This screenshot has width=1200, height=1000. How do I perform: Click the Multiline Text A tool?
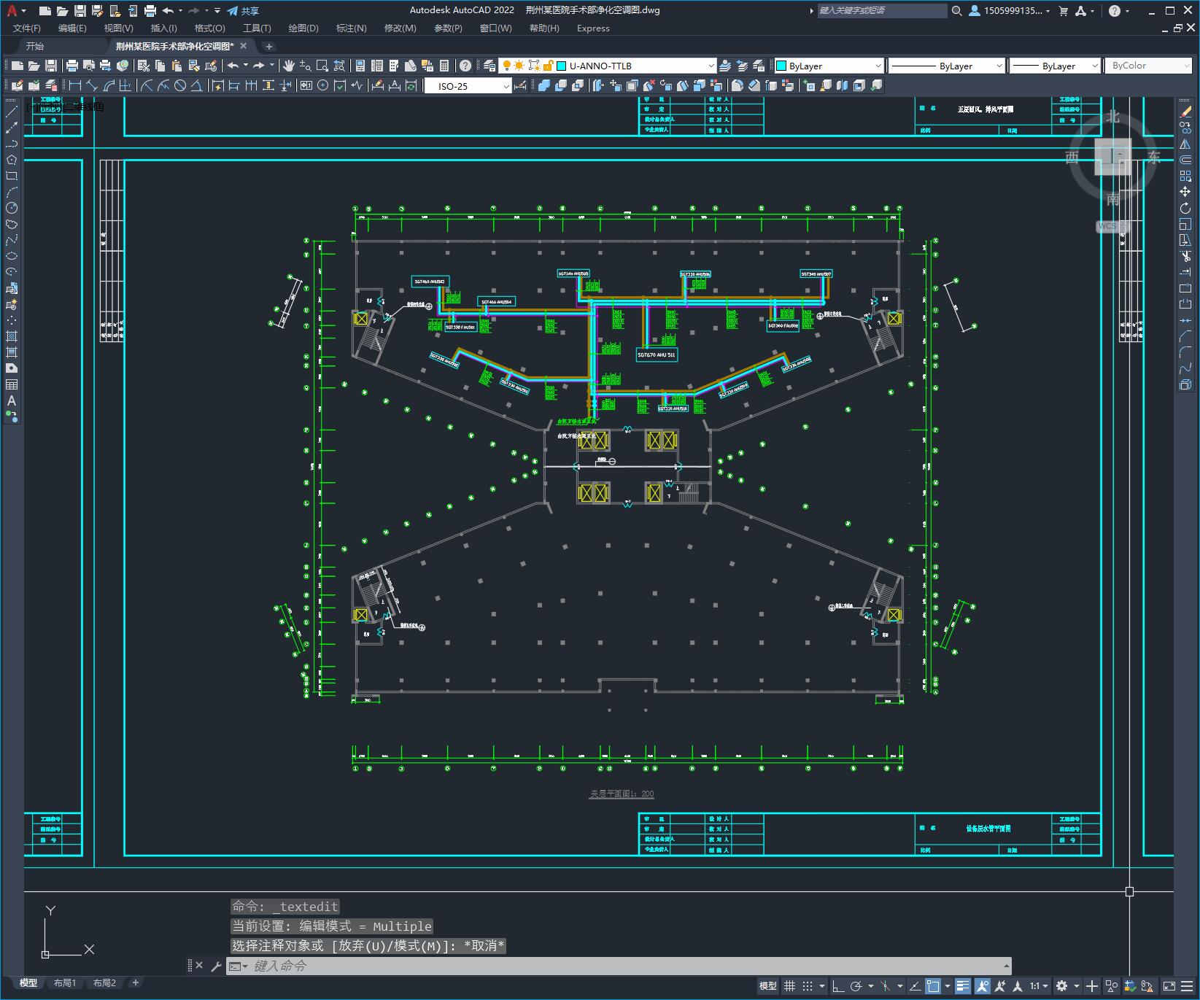pos(12,400)
